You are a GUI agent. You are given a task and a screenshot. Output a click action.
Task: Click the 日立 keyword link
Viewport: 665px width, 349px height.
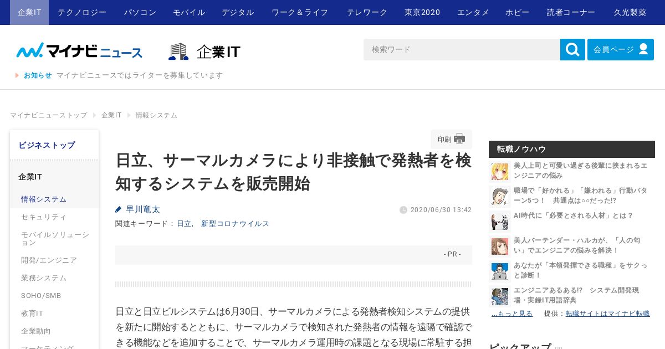tap(184, 224)
